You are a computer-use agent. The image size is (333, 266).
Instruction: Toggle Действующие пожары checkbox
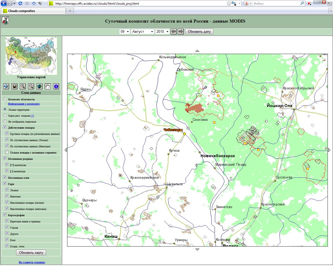(x=5, y=127)
